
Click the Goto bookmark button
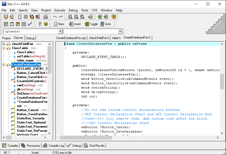pyautogui.click(x=106, y=24)
